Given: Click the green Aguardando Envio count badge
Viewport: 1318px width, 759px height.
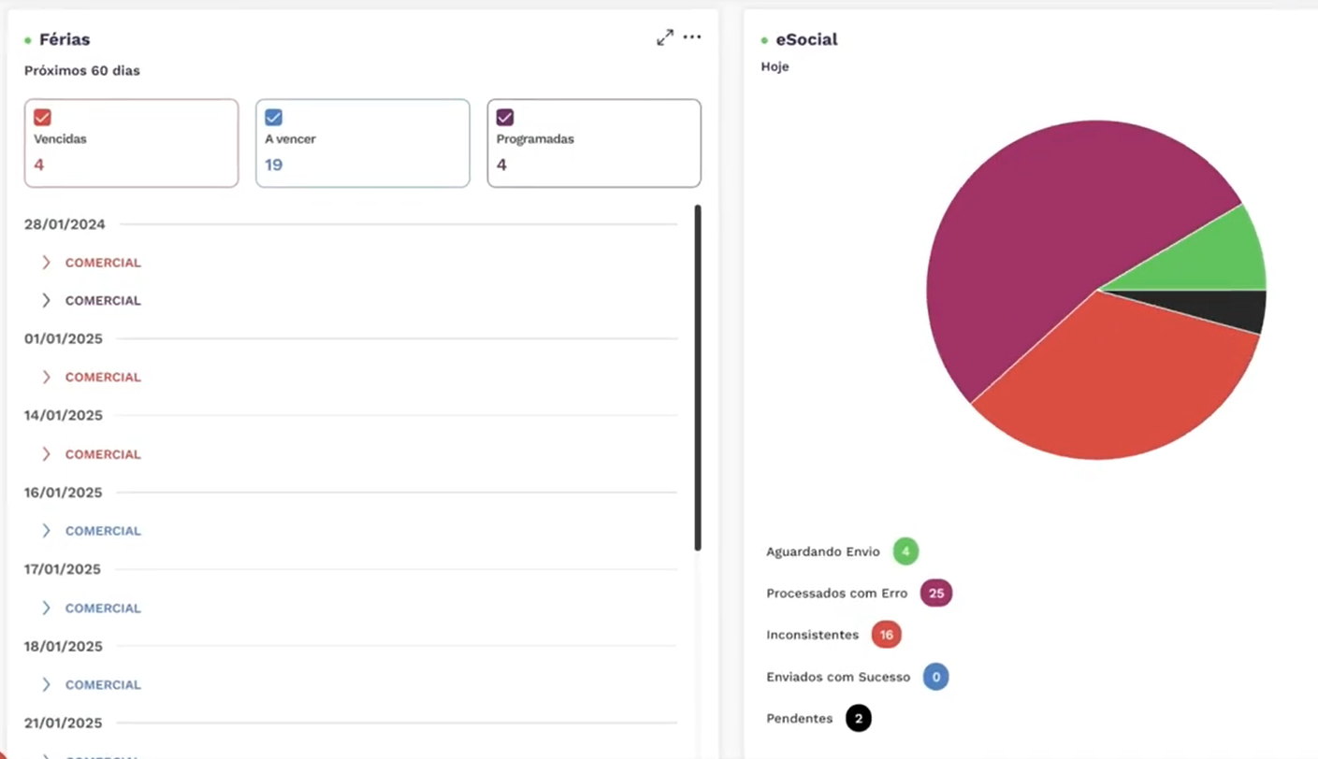Looking at the screenshot, I should coord(905,551).
